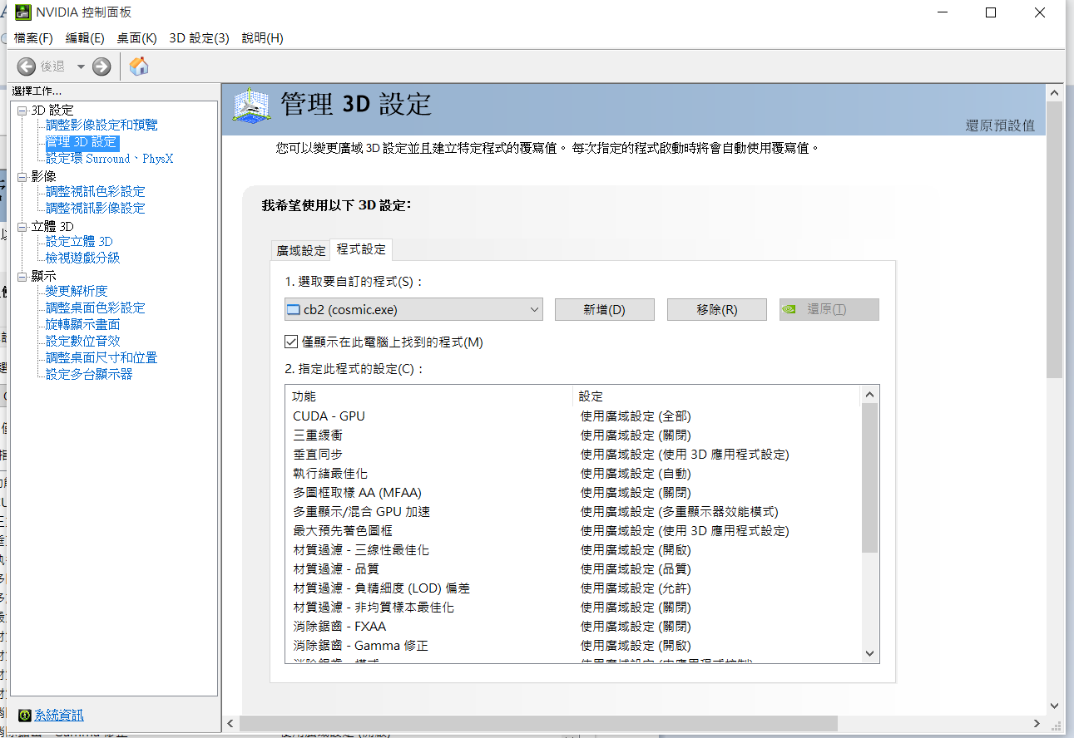Viewport: 1074px width, 738px height.
Task: Select 旋轉顯示畫面 in tree
Action: click(x=82, y=324)
